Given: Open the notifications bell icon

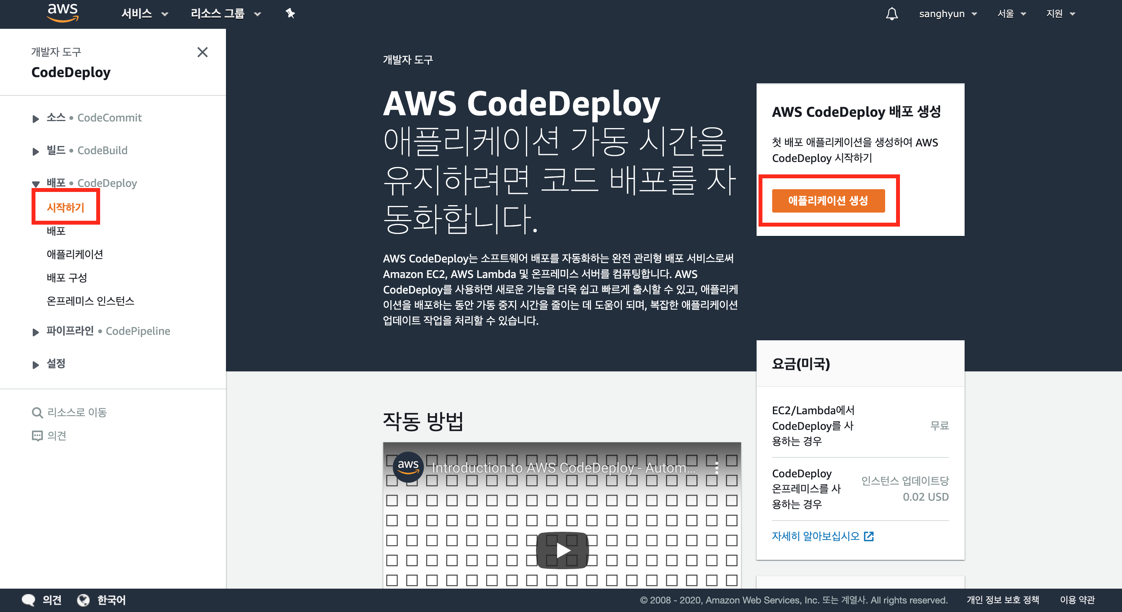Looking at the screenshot, I should point(892,14).
